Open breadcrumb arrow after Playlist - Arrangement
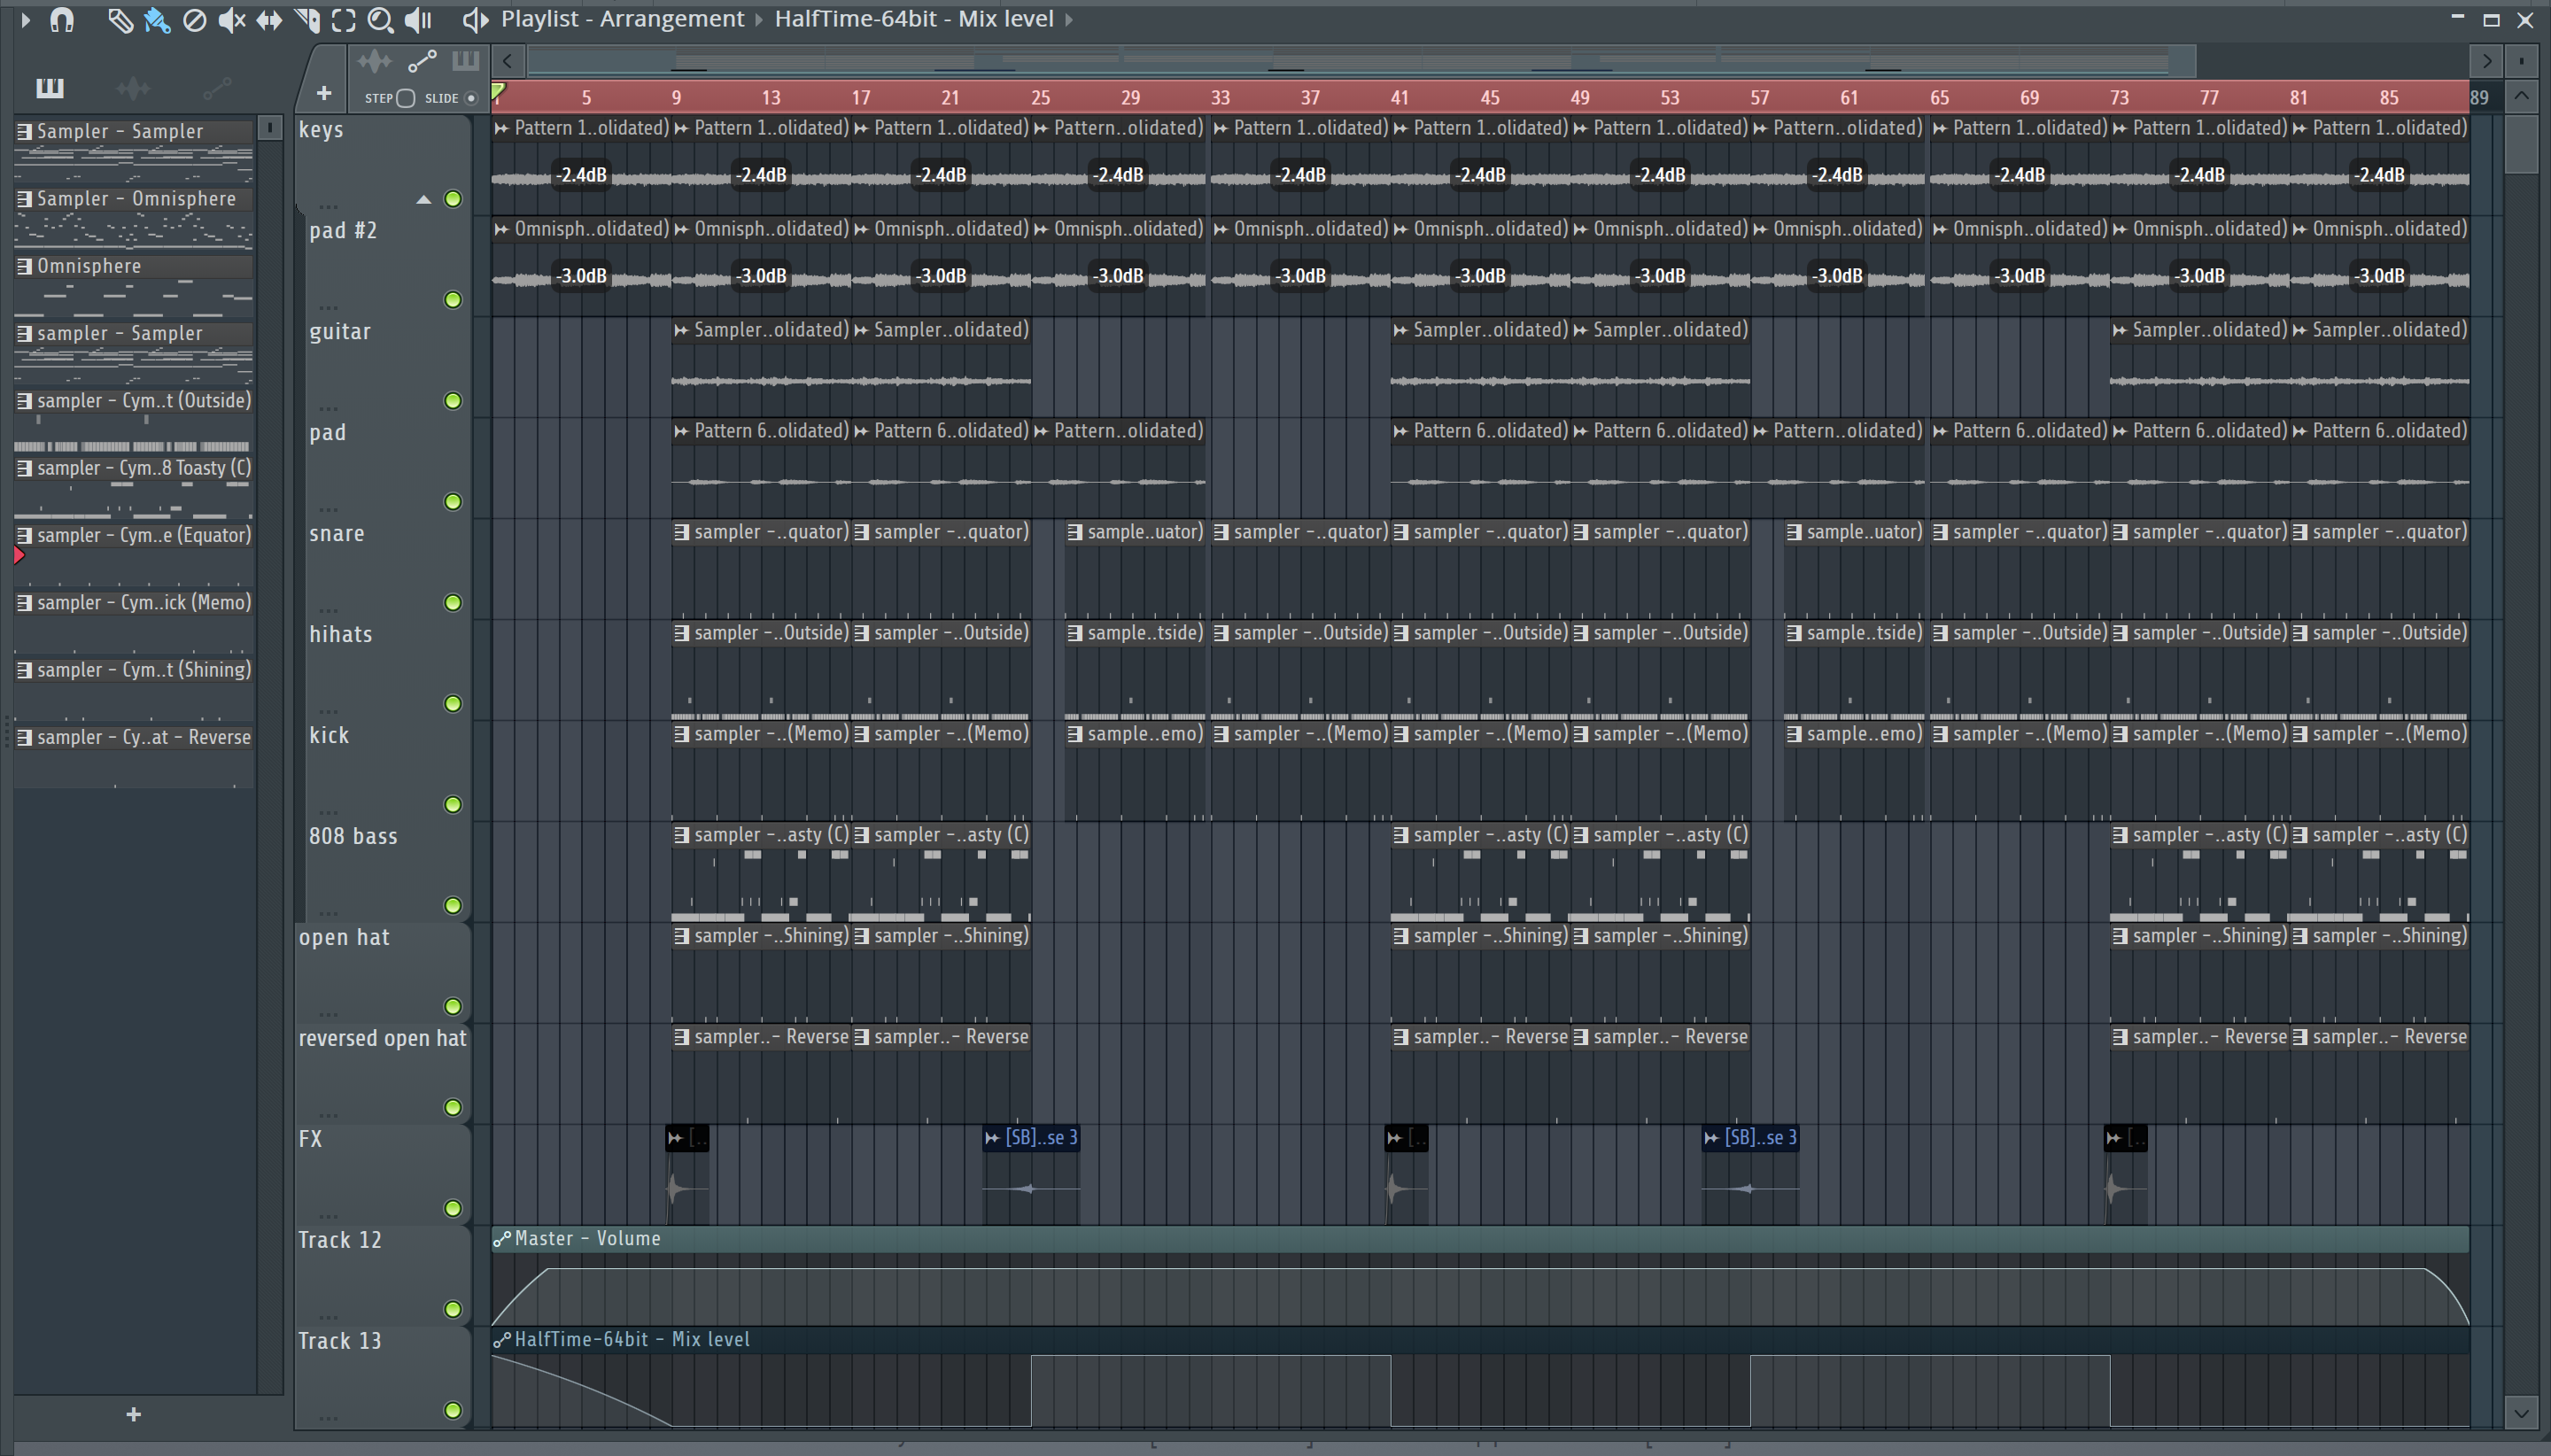The width and height of the screenshot is (2551, 1456). (x=759, y=20)
